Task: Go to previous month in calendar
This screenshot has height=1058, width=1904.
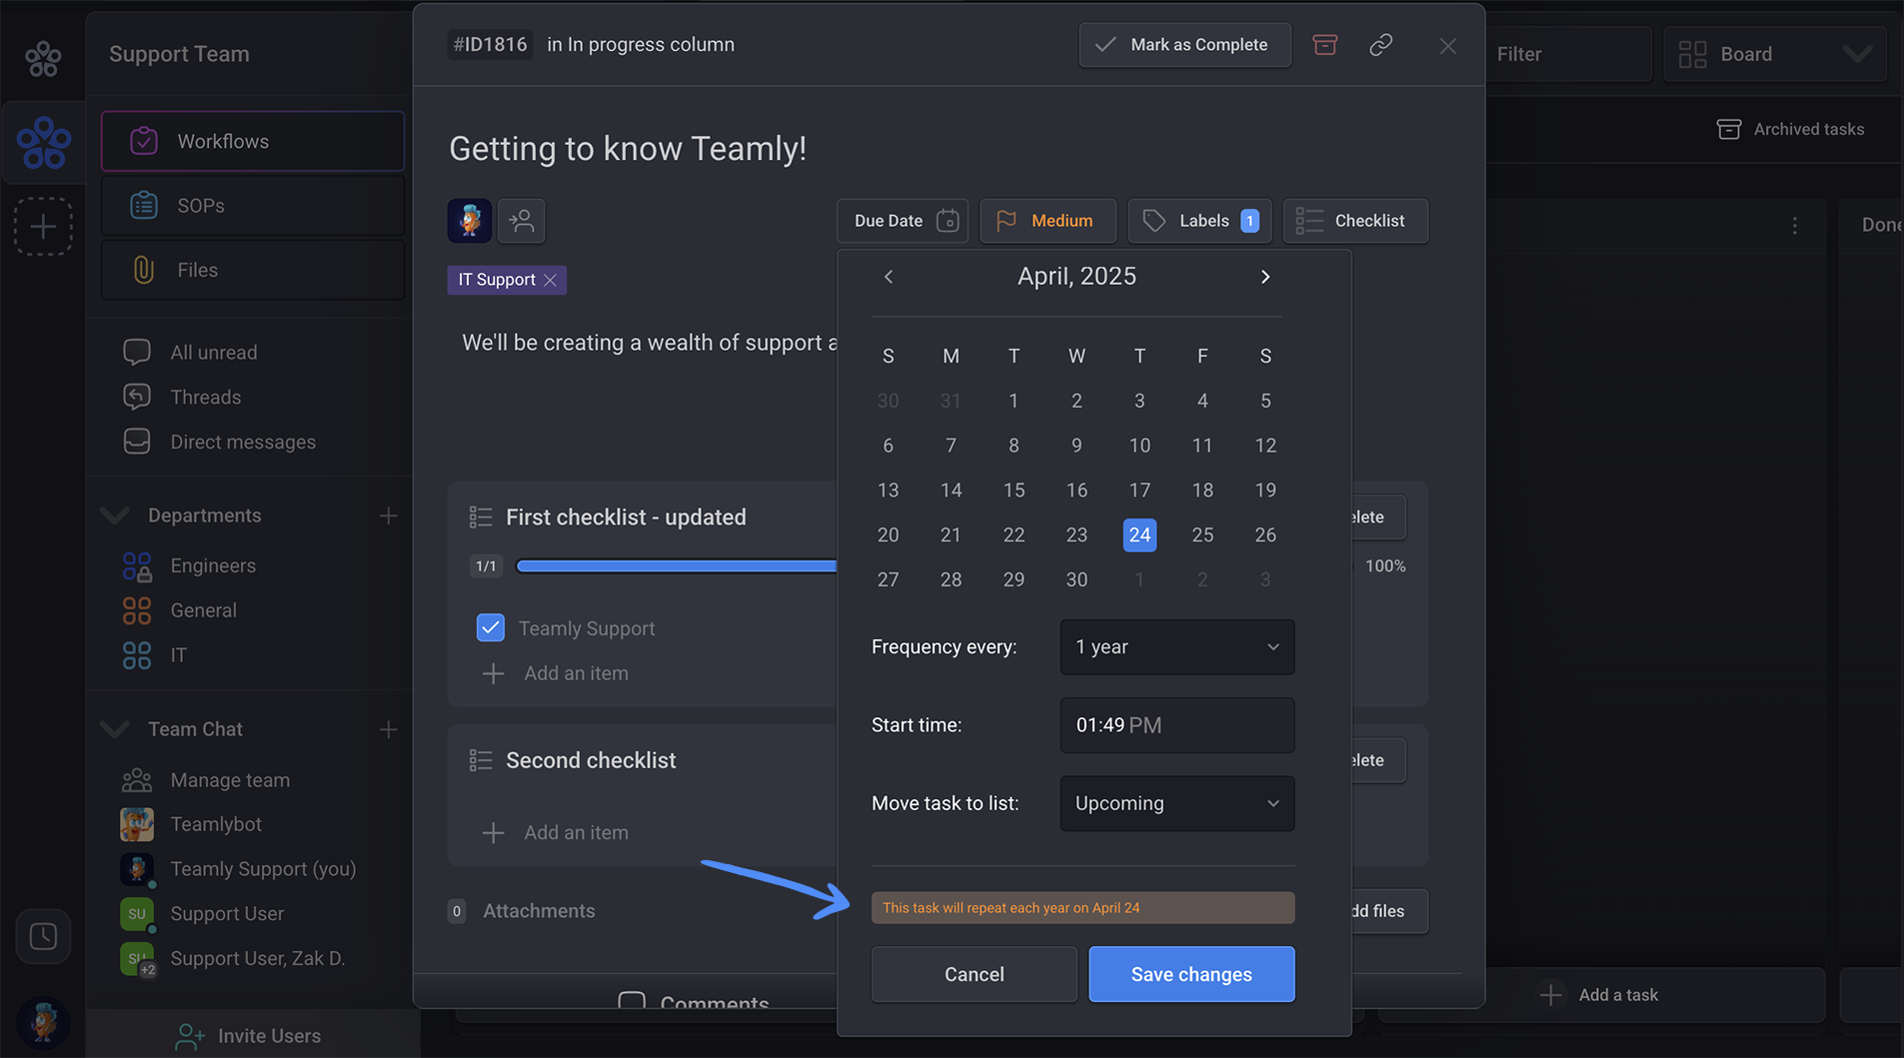Action: click(x=888, y=277)
